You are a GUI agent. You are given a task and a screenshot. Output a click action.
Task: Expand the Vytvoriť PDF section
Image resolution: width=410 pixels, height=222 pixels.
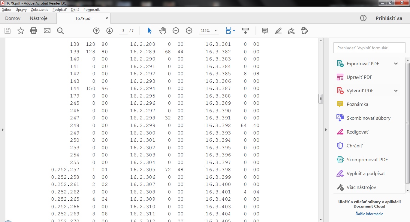[x=396, y=91]
